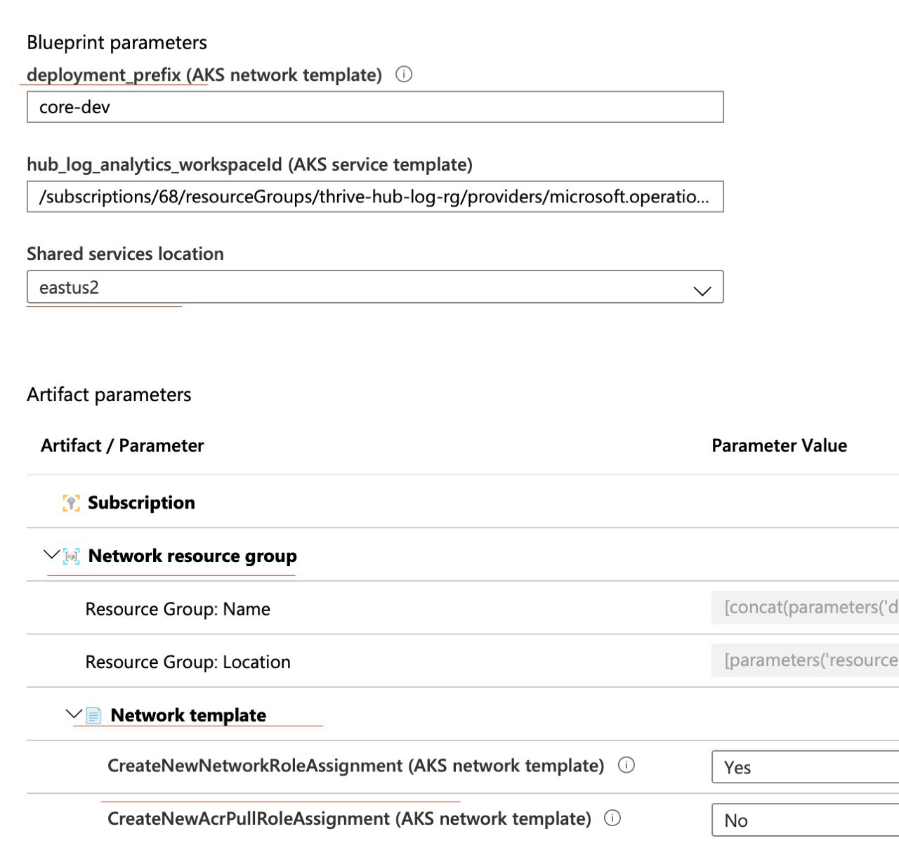
Task: Click disabled Resource Group Name value field
Action: pyautogui.click(x=806, y=607)
